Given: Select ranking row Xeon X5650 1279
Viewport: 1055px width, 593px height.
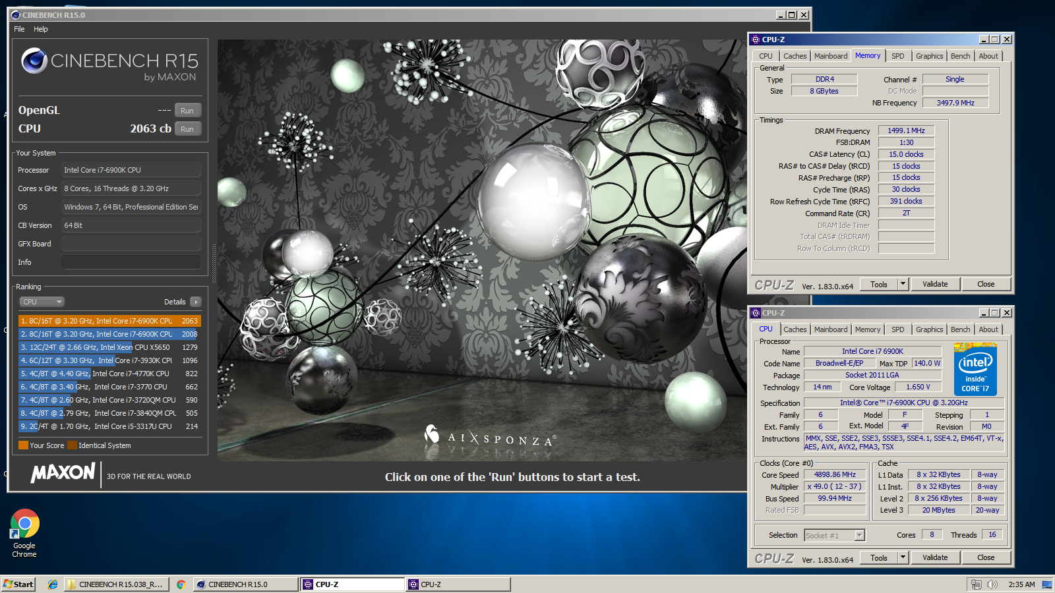Looking at the screenshot, I should (x=109, y=347).
